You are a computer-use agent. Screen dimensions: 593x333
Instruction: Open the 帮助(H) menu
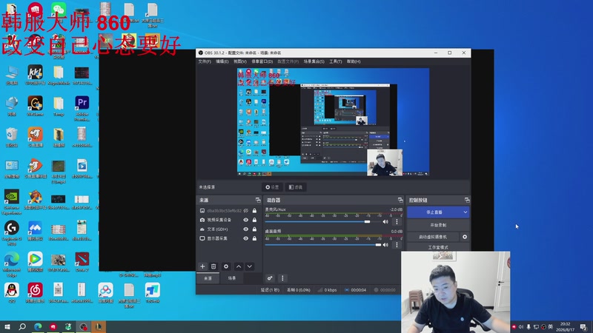(354, 61)
